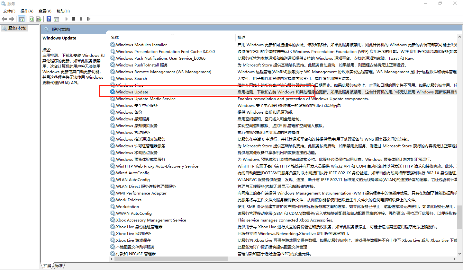
Task: Open the 查看(V) menu
Action: point(45,11)
